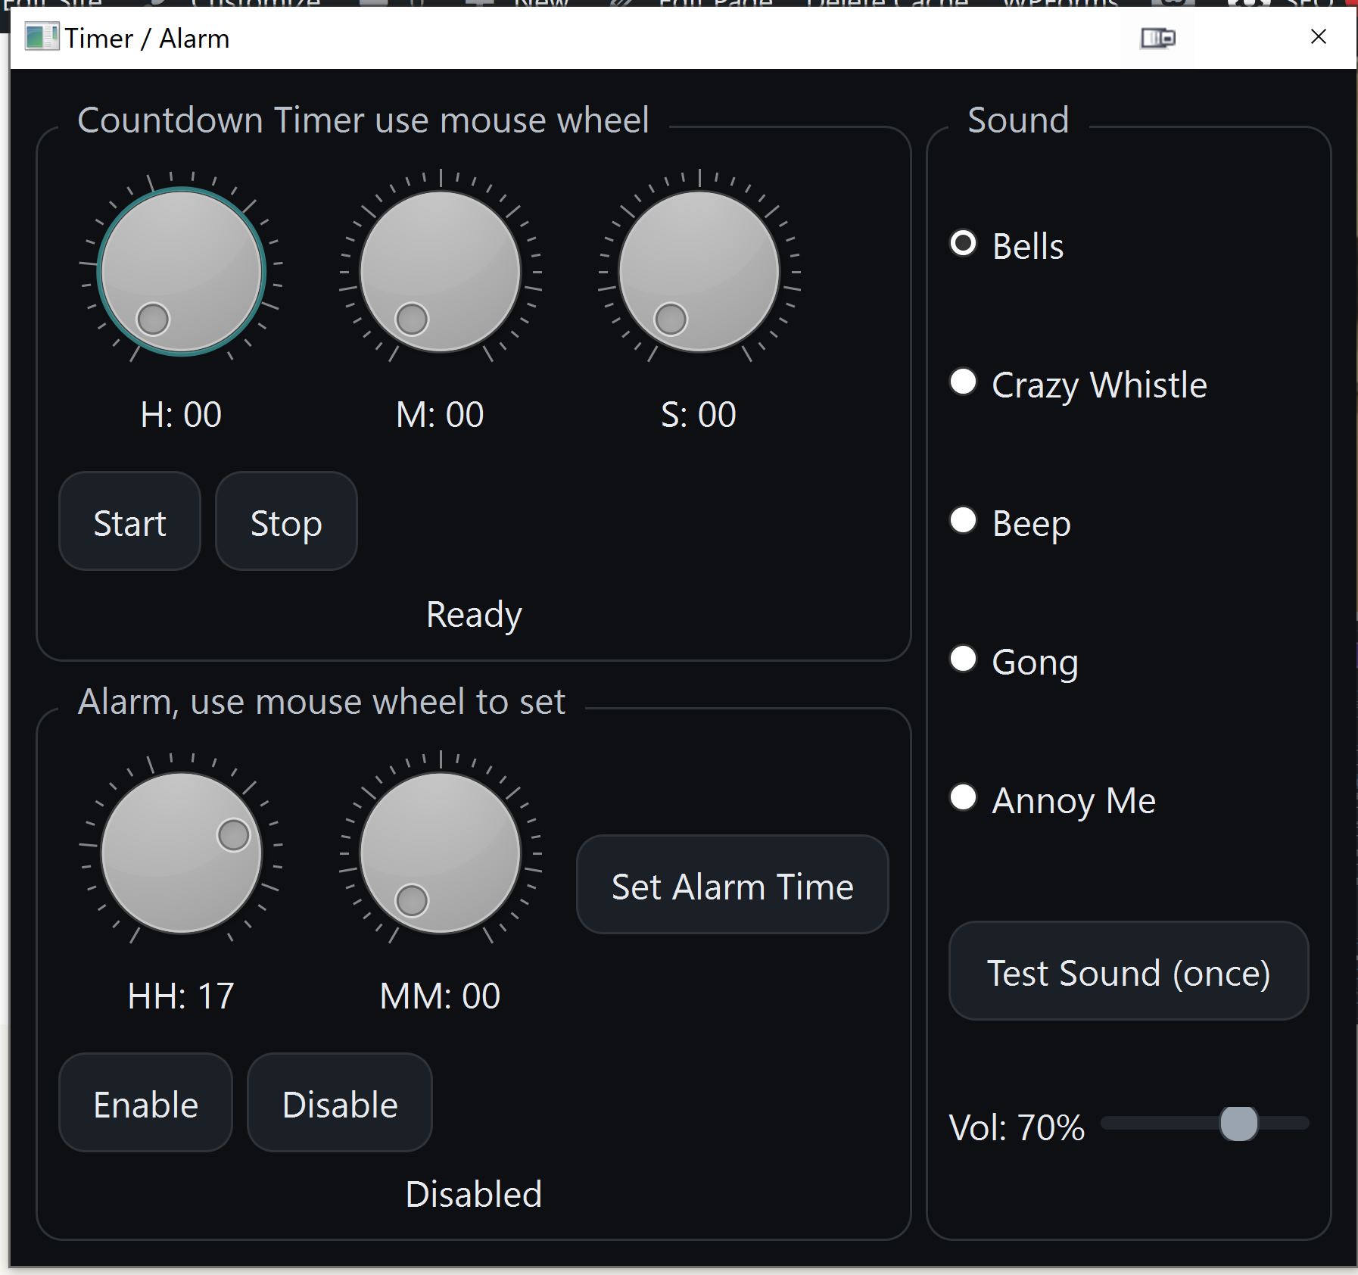
Task: Pick the Gong alarm sound
Action: [x=963, y=659]
